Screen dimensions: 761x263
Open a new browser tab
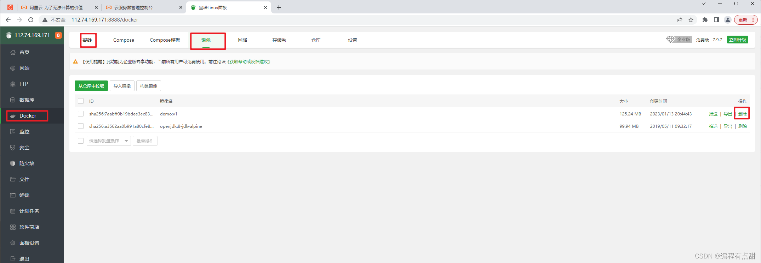(279, 7)
